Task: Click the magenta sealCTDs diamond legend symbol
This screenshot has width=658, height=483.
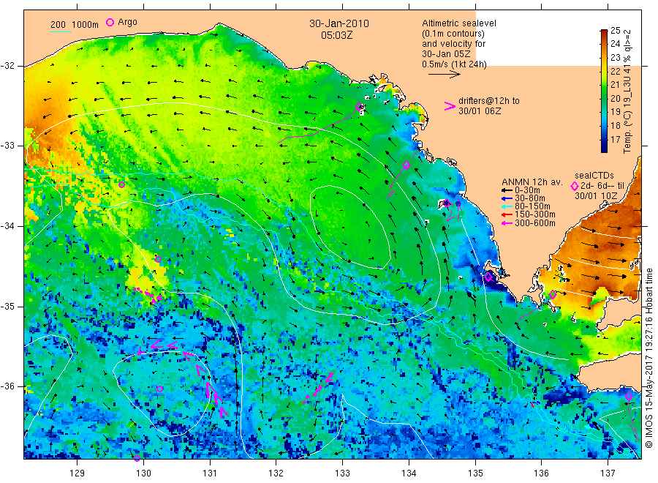Action: tap(575, 186)
